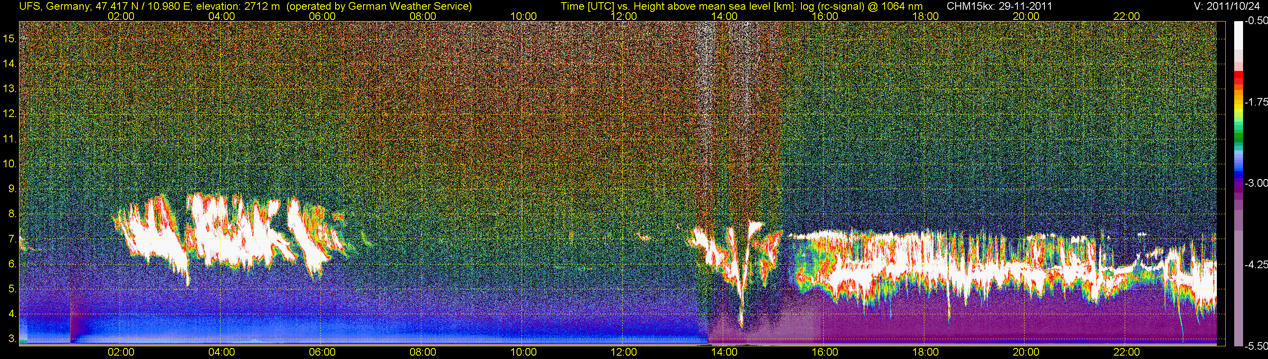Click the '4.' height axis label
The height and width of the screenshot is (359, 1268).
tap(12, 314)
